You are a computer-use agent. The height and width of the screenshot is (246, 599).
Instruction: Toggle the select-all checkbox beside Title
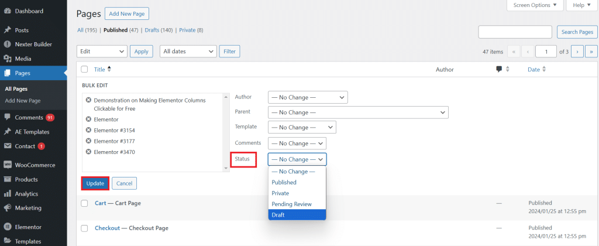click(x=84, y=69)
